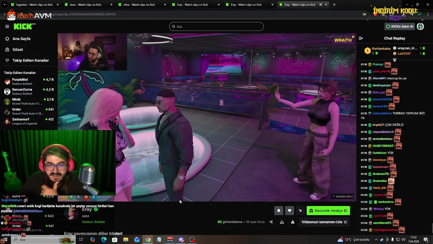Click the Ara search field
This screenshot has height=244, width=433.
216,26
